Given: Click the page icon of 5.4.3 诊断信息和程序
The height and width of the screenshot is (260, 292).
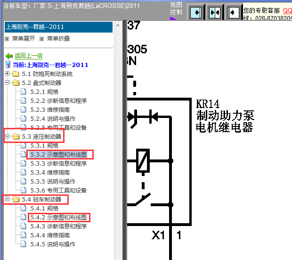Looking at the screenshot, I should pyautogui.click(x=24, y=226).
